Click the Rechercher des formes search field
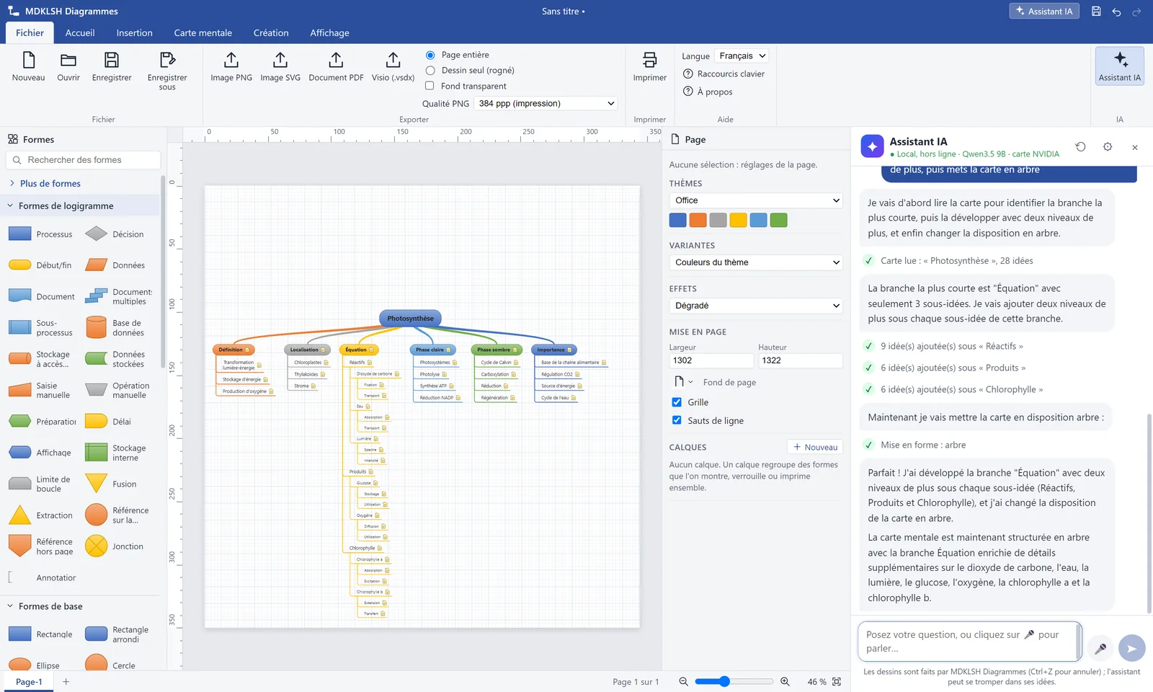Screen dimensions: 1153x692 (x=83, y=160)
